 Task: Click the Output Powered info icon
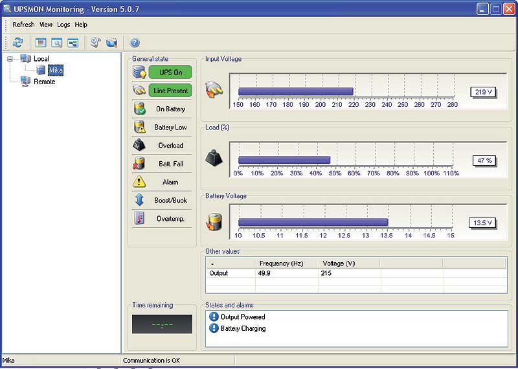(x=214, y=317)
